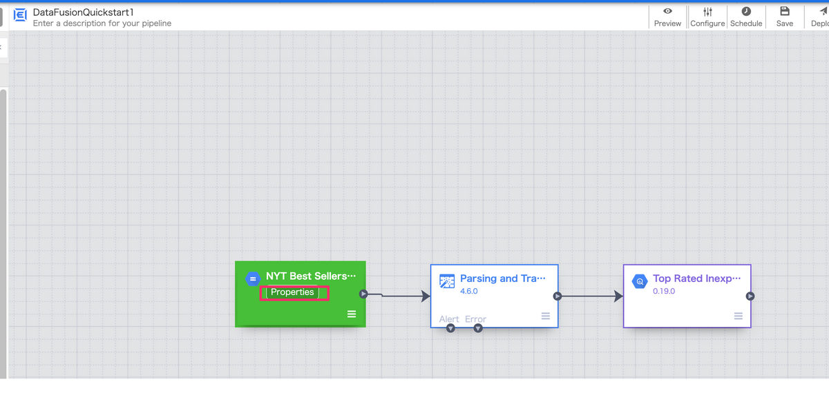The image size is (829, 395).
Task: Click the Preview eye icon
Action: tap(667, 11)
